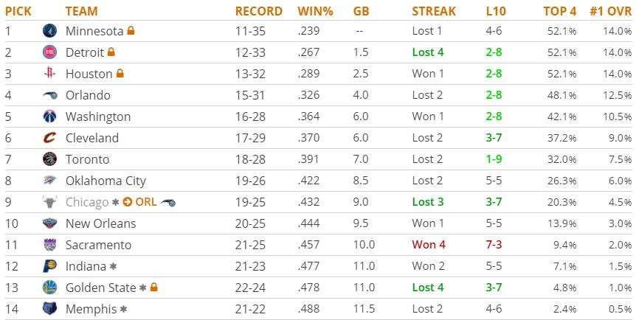Click the ORL pick-owner link

tap(146, 202)
